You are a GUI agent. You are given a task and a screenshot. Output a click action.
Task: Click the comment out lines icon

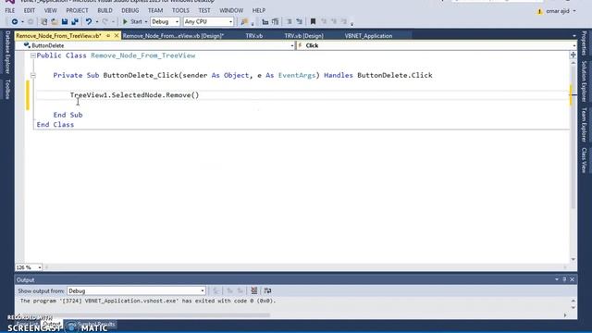[290, 22]
